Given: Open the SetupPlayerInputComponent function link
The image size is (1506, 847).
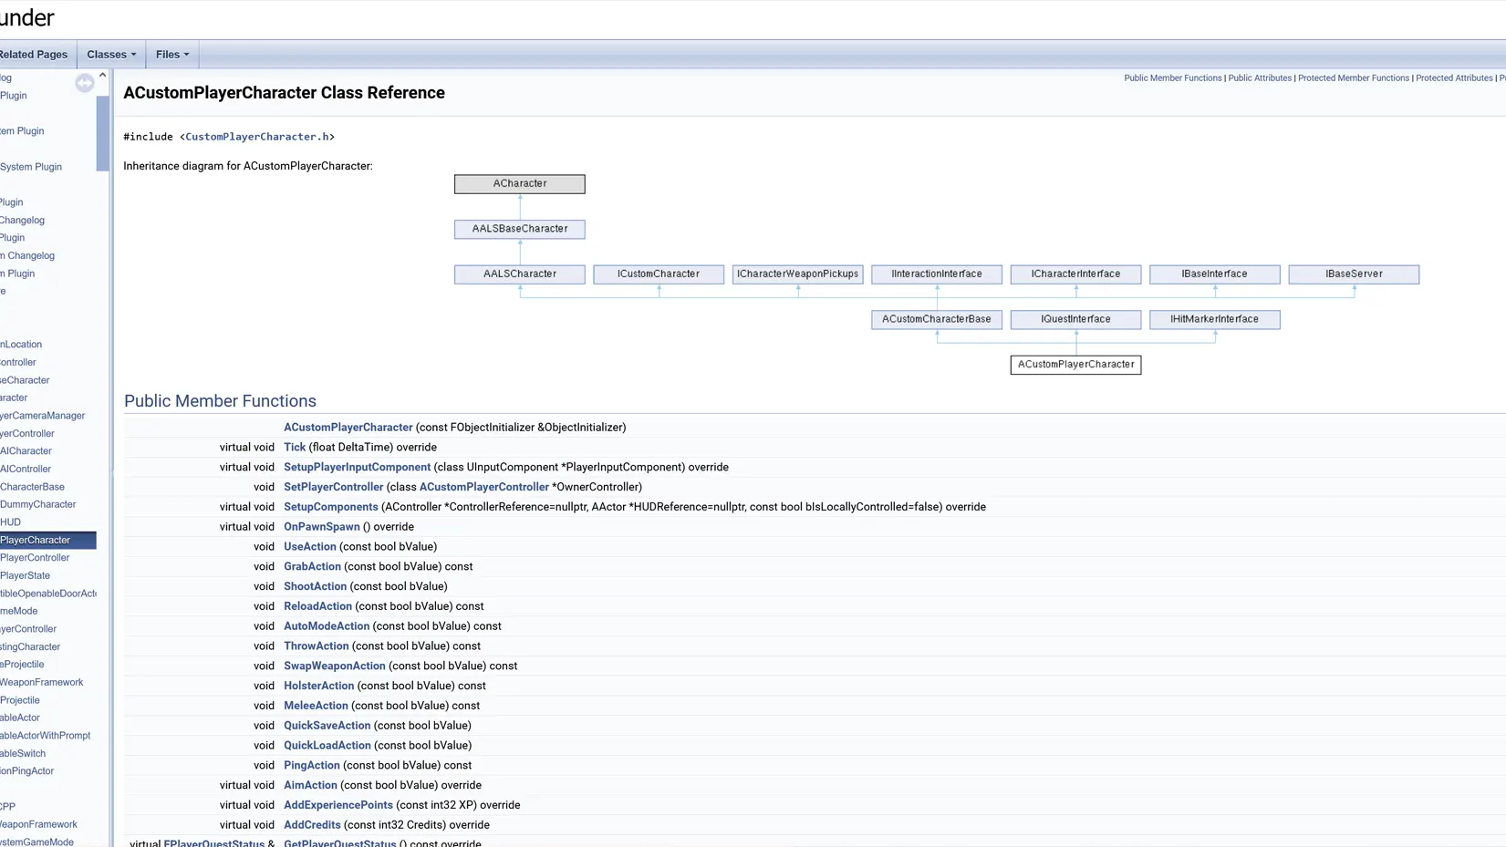Looking at the screenshot, I should 357,467.
